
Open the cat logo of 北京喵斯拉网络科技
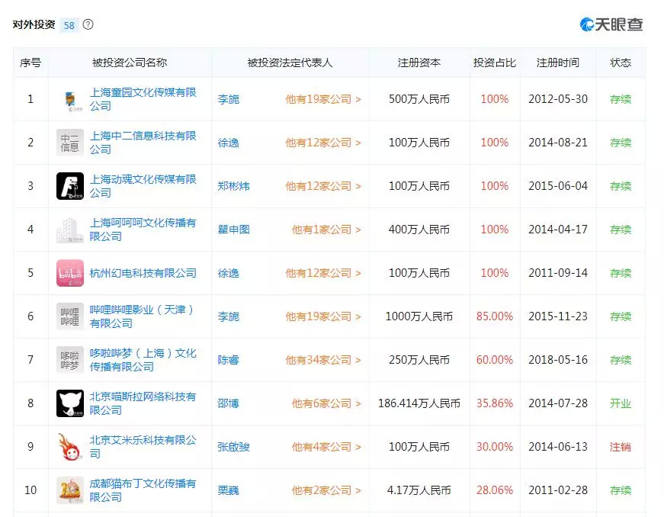click(x=70, y=403)
